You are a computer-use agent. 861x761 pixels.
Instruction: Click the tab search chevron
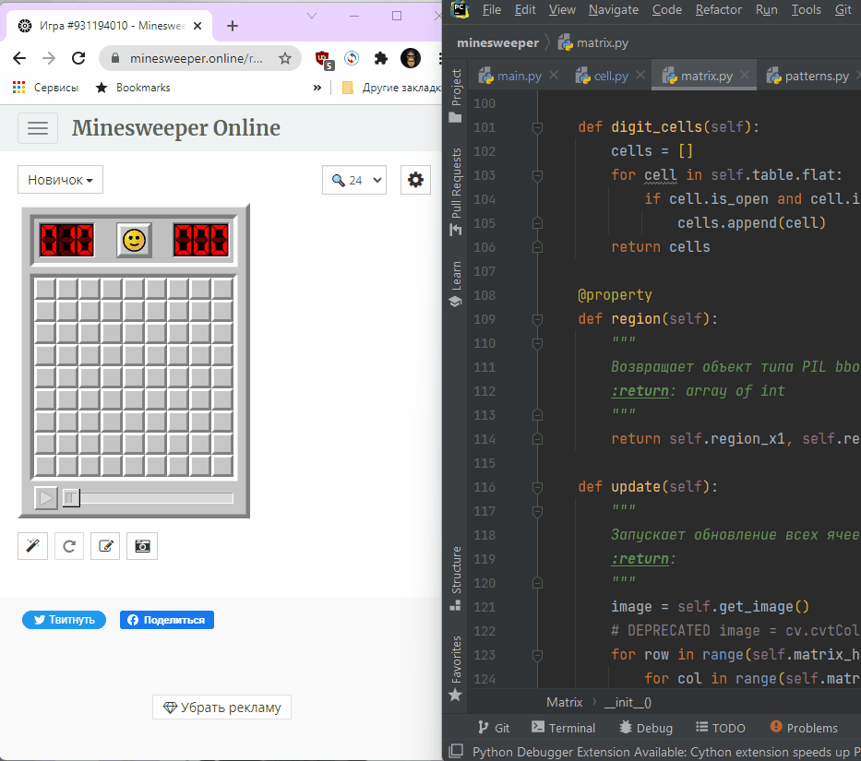point(312,16)
